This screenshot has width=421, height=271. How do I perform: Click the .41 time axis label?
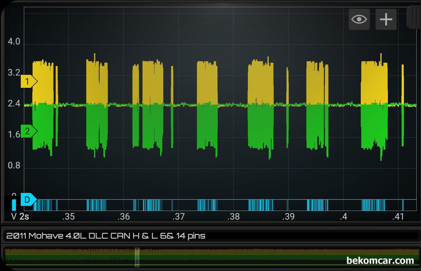tap(398, 217)
